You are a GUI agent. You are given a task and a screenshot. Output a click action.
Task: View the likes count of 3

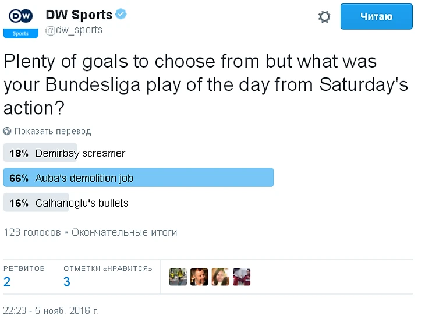67,282
